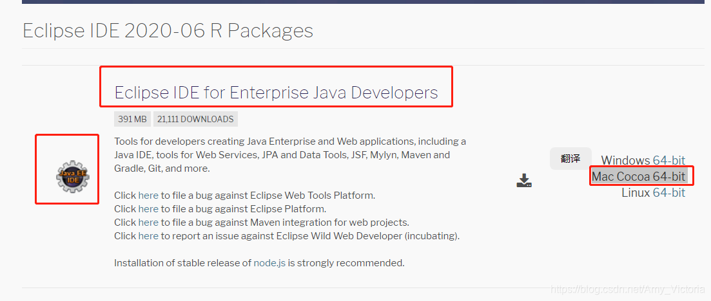Open 'here' link for Eclipse Wild Web Developer
The height and width of the screenshot is (301, 711).
(148, 236)
